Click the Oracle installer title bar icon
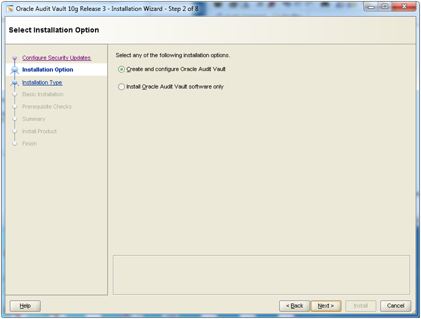Viewport: 421px width, 319px height. click(x=9, y=9)
